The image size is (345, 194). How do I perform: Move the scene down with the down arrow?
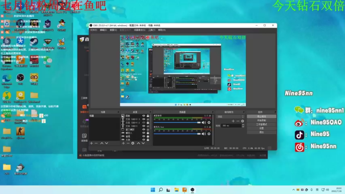click(107, 143)
